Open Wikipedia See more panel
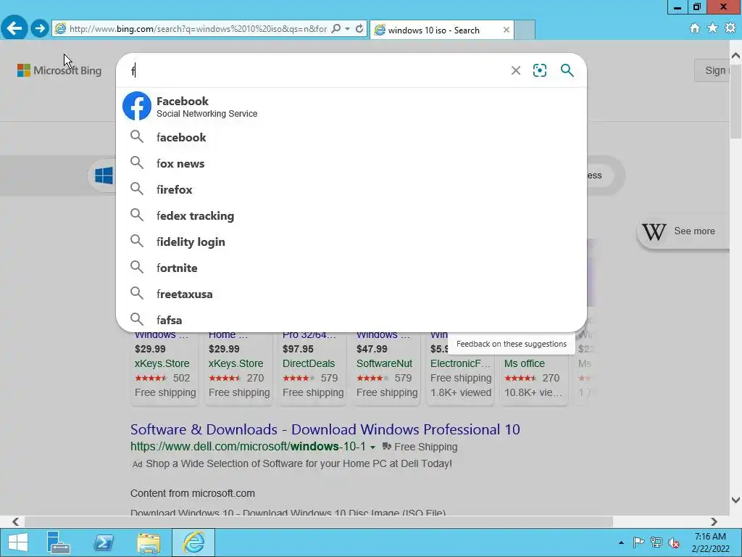The image size is (742, 557). pos(682,231)
